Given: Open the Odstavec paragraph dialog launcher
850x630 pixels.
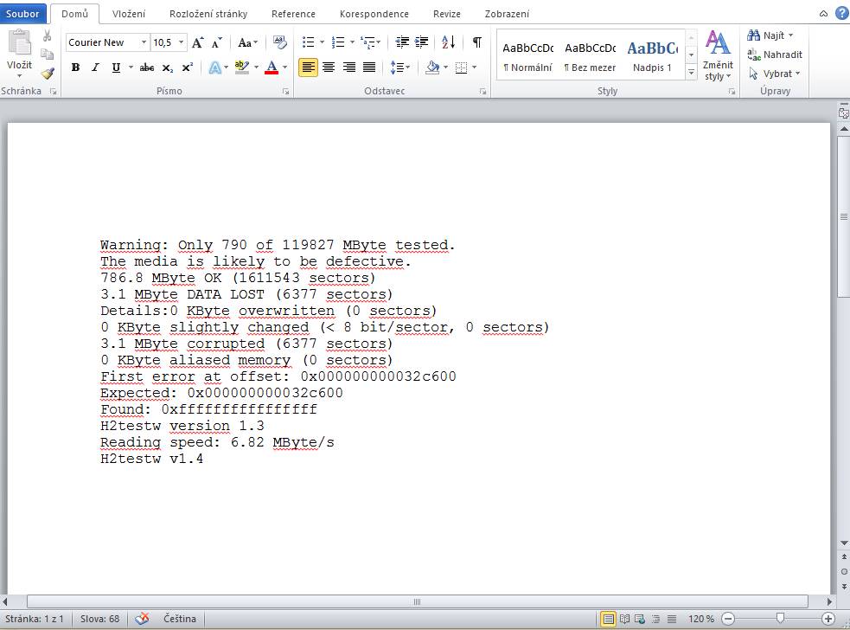Looking at the screenshot, I should click(x=483, y=92).
